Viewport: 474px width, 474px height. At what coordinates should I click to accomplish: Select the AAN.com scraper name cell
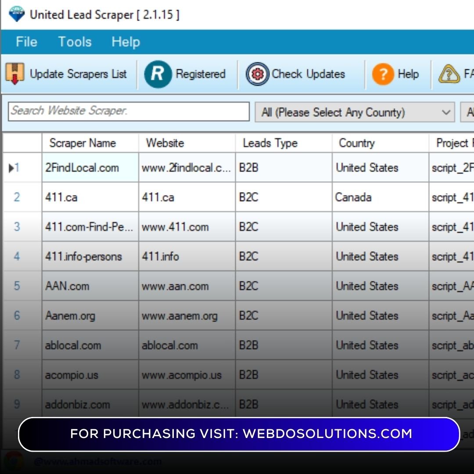tap(90, 286)
